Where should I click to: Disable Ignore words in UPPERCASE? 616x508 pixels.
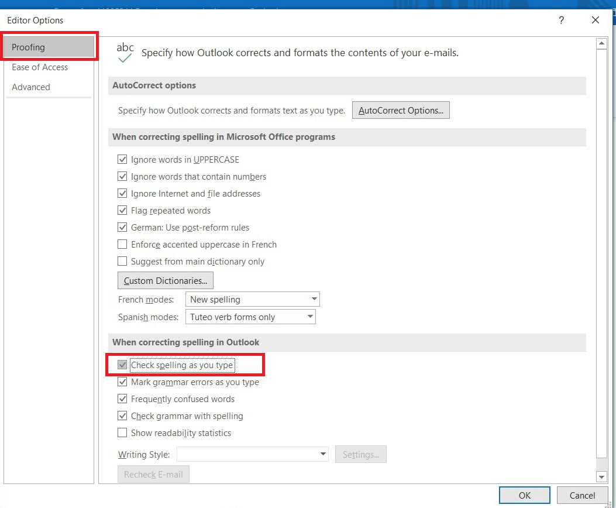point(122,159)
